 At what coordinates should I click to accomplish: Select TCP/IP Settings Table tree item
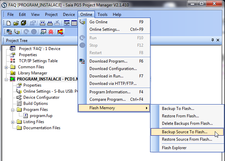[38, 61]
